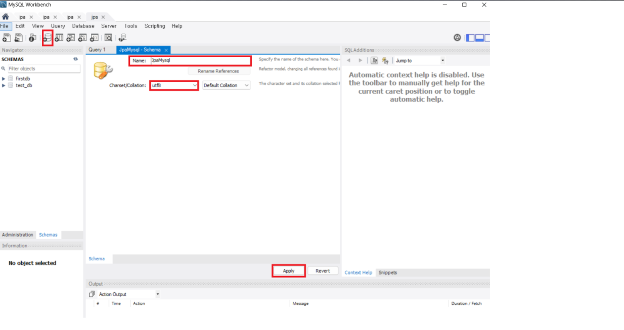
Task: Open the Help menu
Action: [177, 26]
